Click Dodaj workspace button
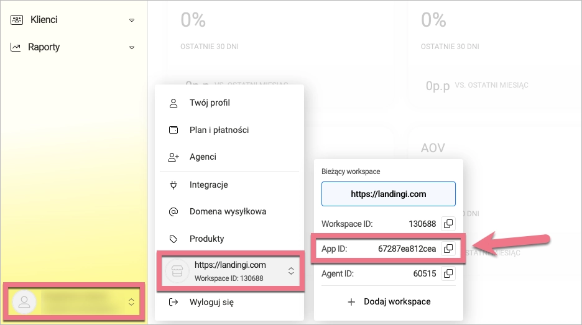The image size is (582, 325). [389, 301]
